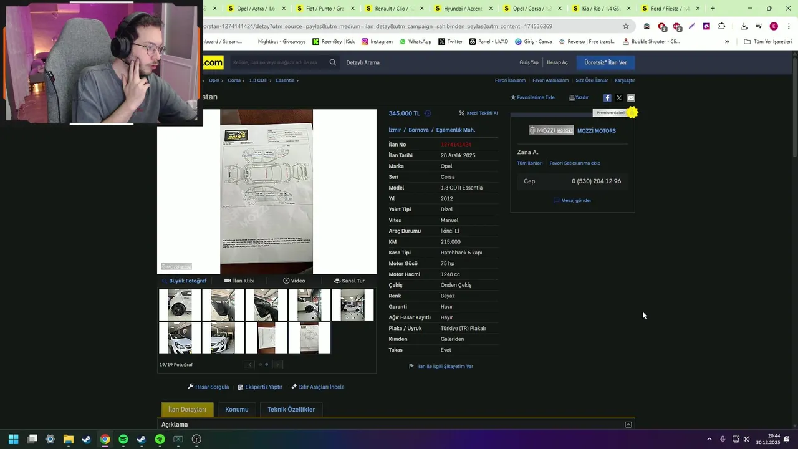Open Sanal Tur virtual tour
The width and height of the screenshot is (798, 449).
tap(349, 281)
